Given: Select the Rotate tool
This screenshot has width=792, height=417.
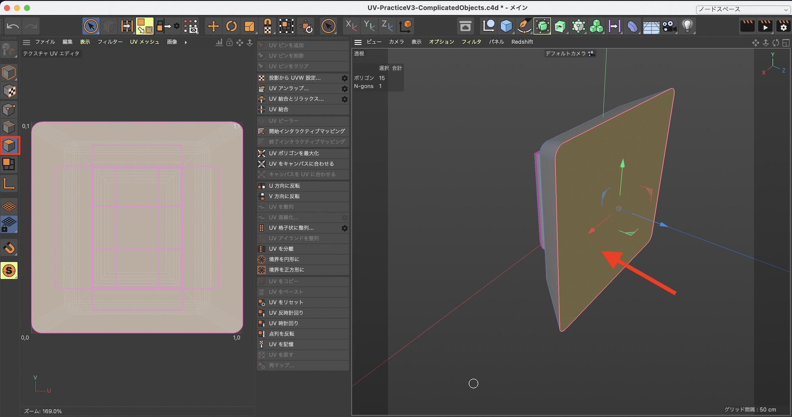Looking at the screenshot, I should click(x=231, y=27).
